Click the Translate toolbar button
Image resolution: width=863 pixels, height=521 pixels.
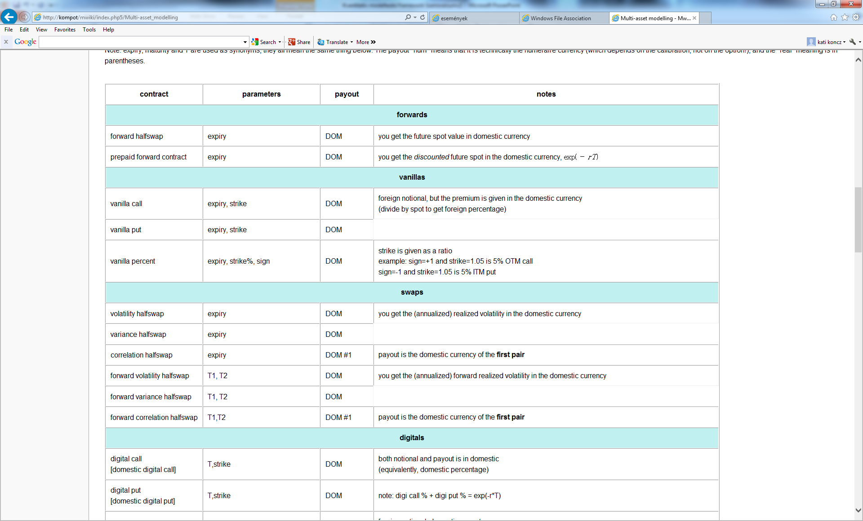[x=333, y=42]
